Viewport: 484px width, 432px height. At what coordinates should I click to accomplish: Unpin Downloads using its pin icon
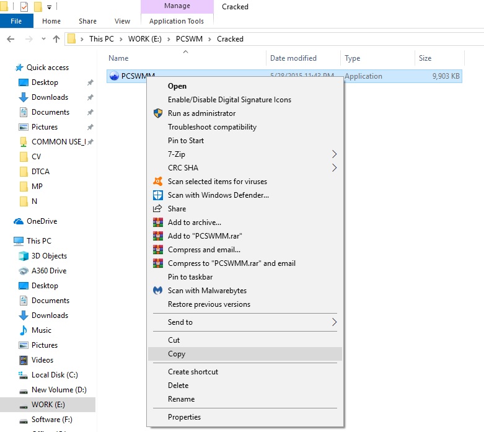point(90,97)
